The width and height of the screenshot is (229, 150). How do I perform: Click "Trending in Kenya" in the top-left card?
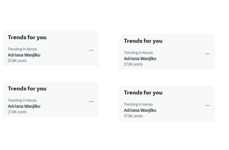pyautogui.click(x=22, y=49)
